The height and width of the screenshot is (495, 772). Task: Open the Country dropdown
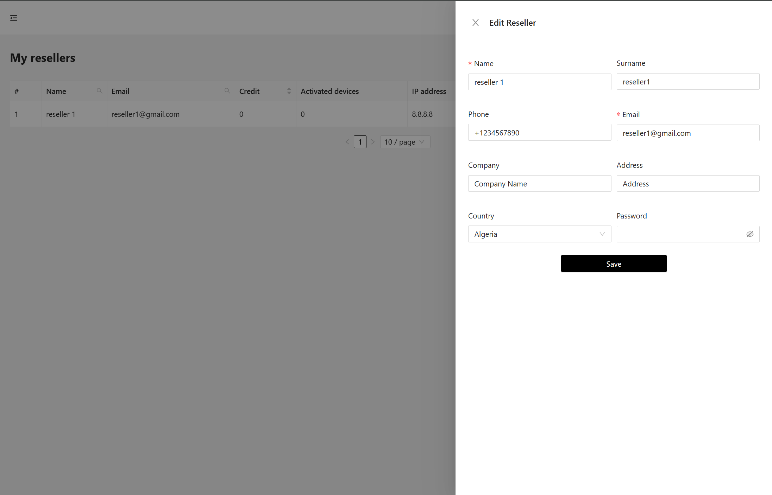pos(540,234)
